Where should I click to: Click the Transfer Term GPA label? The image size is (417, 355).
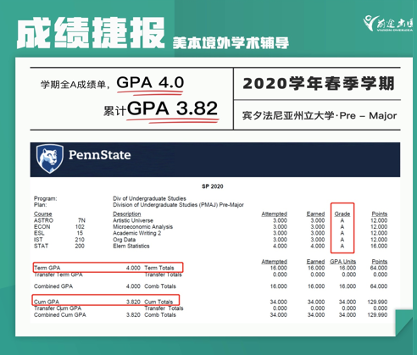point(58,275)
